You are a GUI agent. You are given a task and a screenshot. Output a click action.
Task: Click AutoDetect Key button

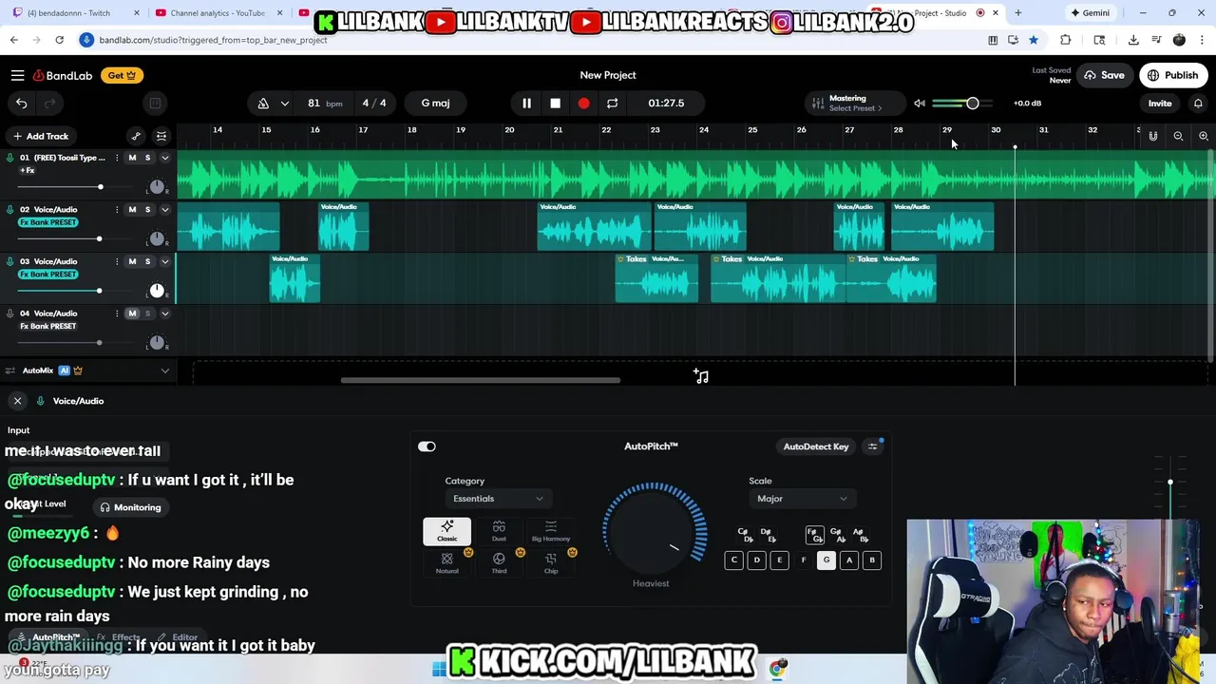(x=816, y=446)
